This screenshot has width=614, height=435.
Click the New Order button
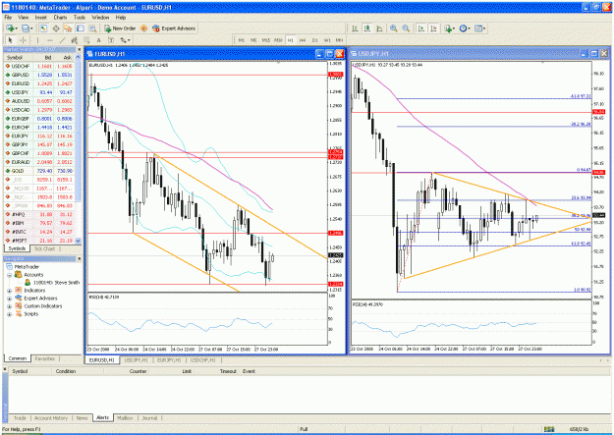[120, 28]
